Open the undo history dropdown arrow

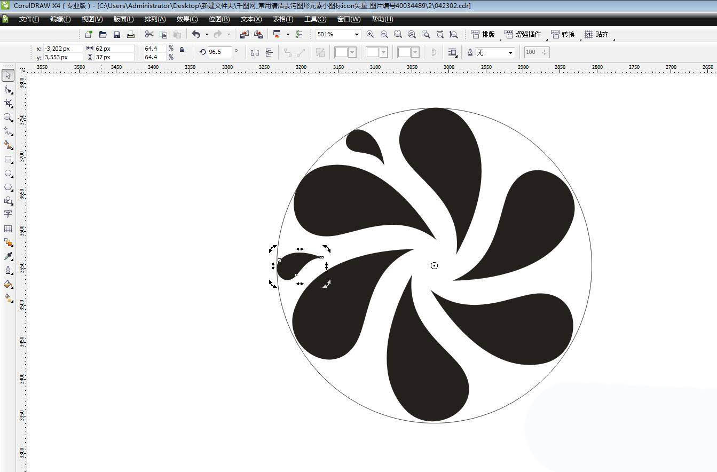pyautogui.click(x=207, y=35)
